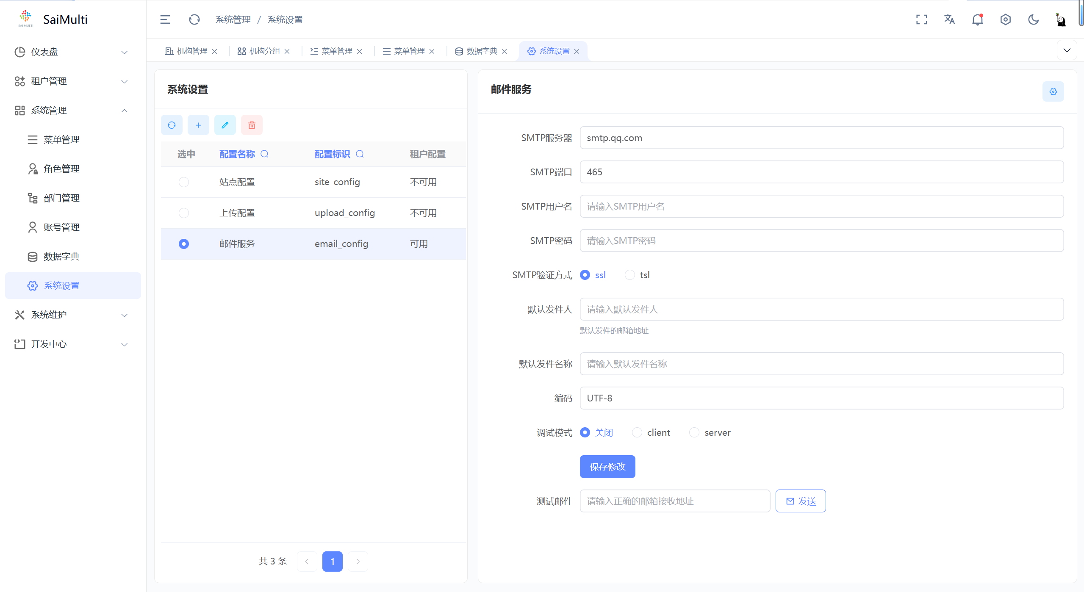Click the pencil edit config icon
Viewport: 1084px width, 592px height.
pos(225,125)
